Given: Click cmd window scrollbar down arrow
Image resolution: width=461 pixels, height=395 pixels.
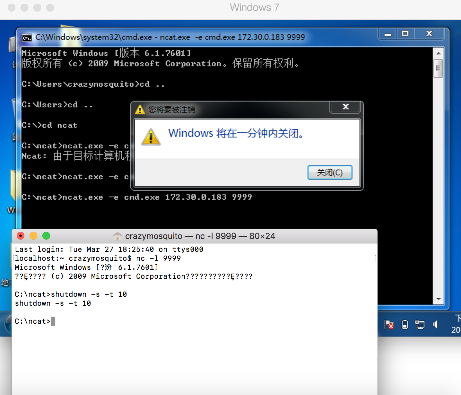Looking at the screenshot, I should point(438,299).
